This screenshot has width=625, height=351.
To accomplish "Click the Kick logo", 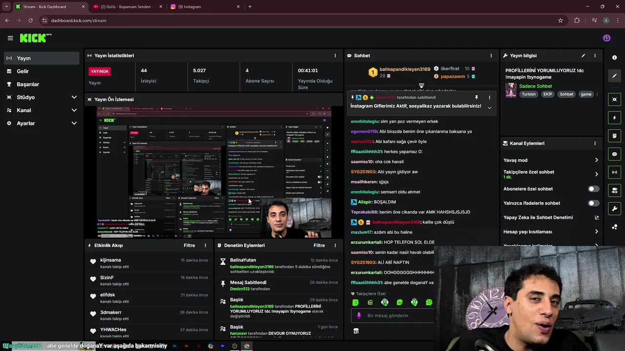I will 35,38.
